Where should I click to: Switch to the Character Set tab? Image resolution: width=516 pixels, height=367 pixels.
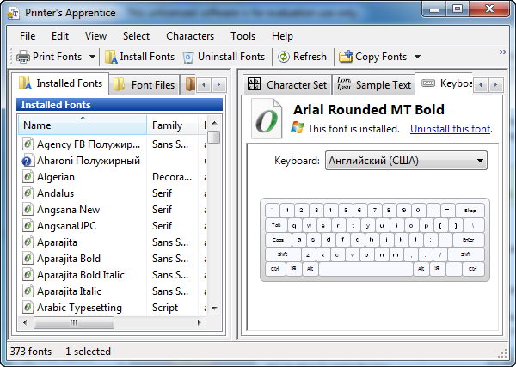pyautogui.click(x=287, y=85)
